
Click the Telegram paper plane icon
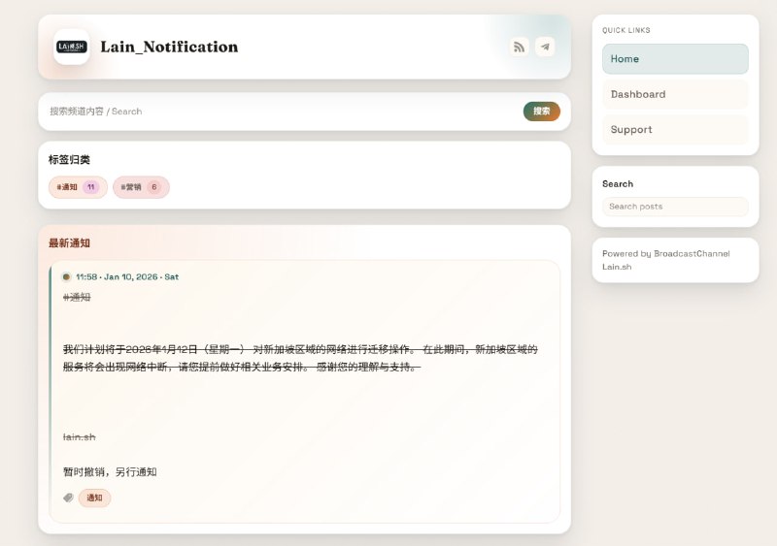click(545, 47)
